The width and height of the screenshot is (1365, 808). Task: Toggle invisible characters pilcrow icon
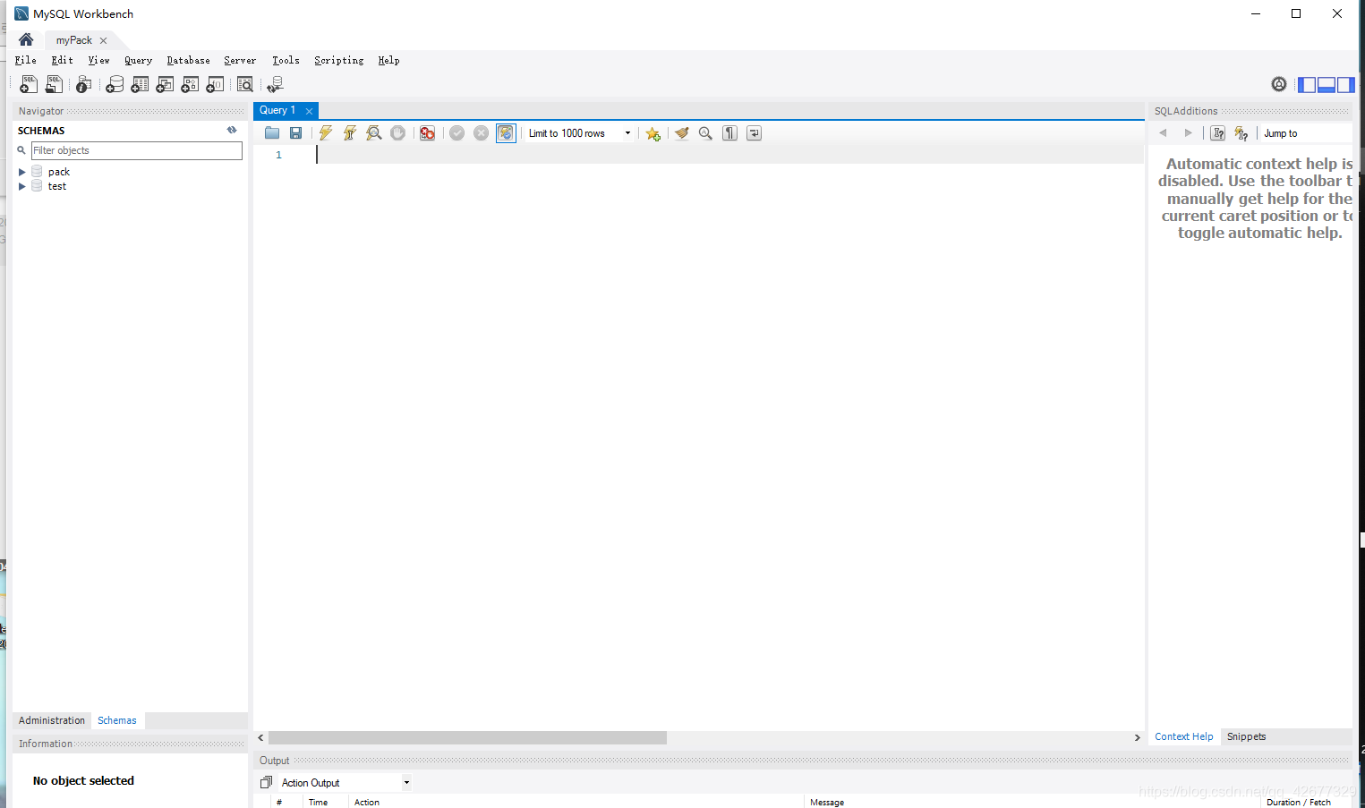pos(730,133)
